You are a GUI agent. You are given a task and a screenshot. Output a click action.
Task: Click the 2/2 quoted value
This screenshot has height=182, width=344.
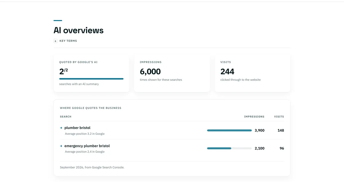click(64, 71)
